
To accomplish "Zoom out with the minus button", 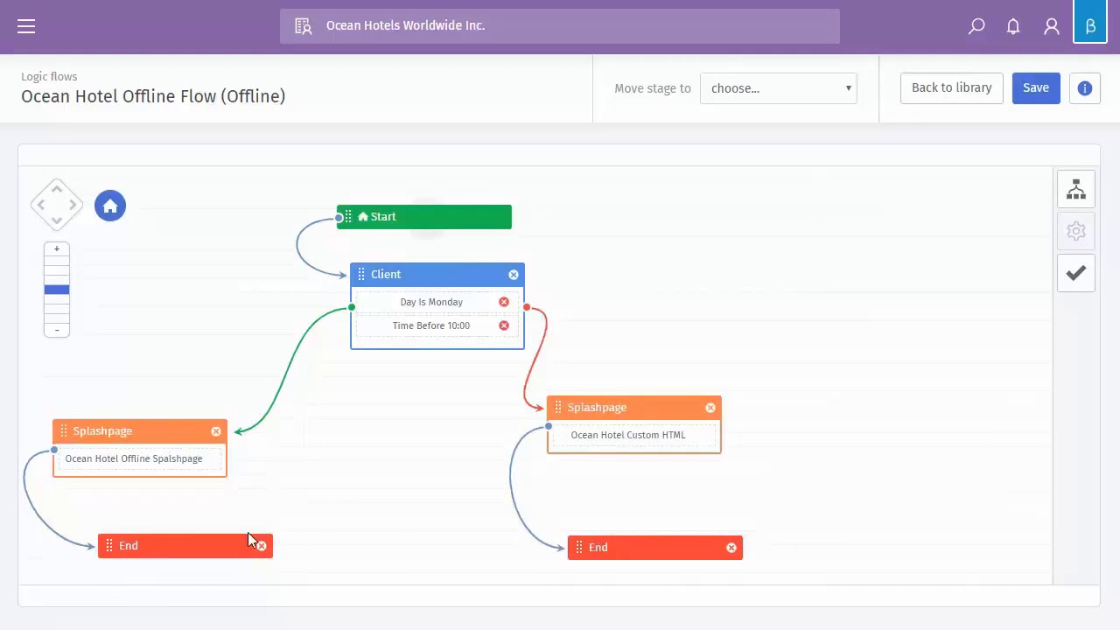I will tap(57, 330).
